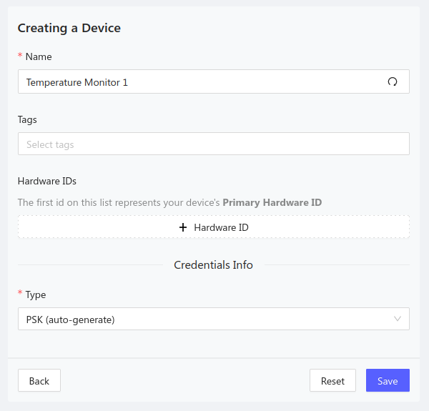Focus the Name input field
This screenshot has width=429, height=411.
(x=214, y=81)
